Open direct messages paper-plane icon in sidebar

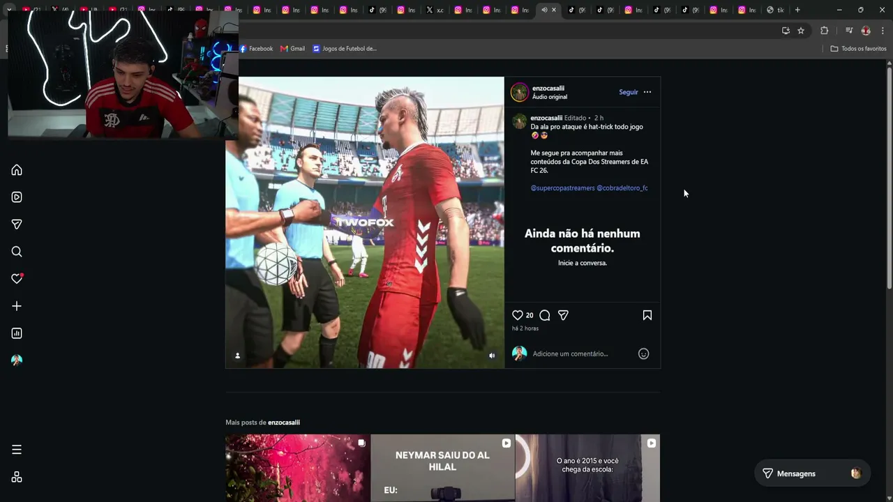coord(17,225)
